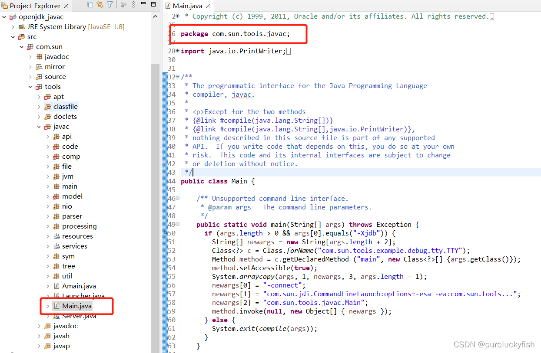Click the JRE System Library icon
The width and height of the screenshot is (541, 353).
click(22, 27)
